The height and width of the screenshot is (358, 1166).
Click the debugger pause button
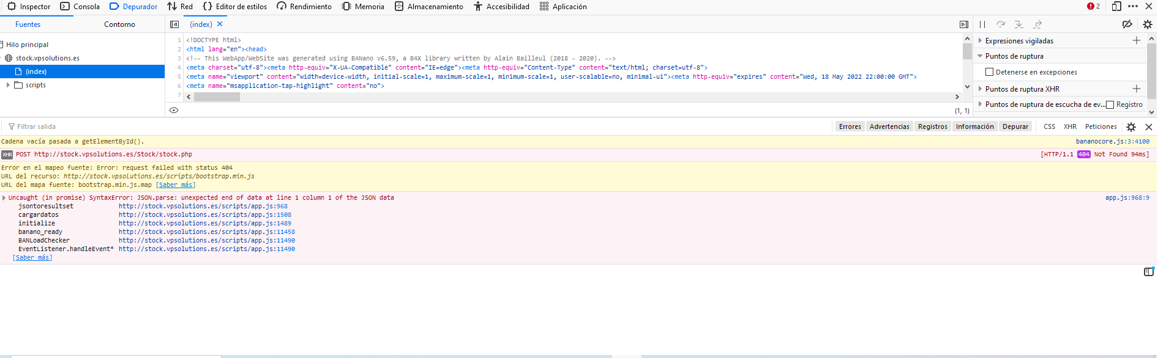pos(982,24)
